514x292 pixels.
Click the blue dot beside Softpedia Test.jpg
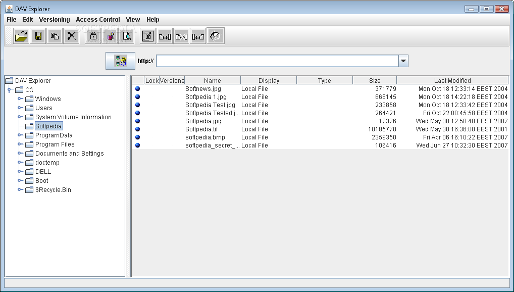coord(138,105)
